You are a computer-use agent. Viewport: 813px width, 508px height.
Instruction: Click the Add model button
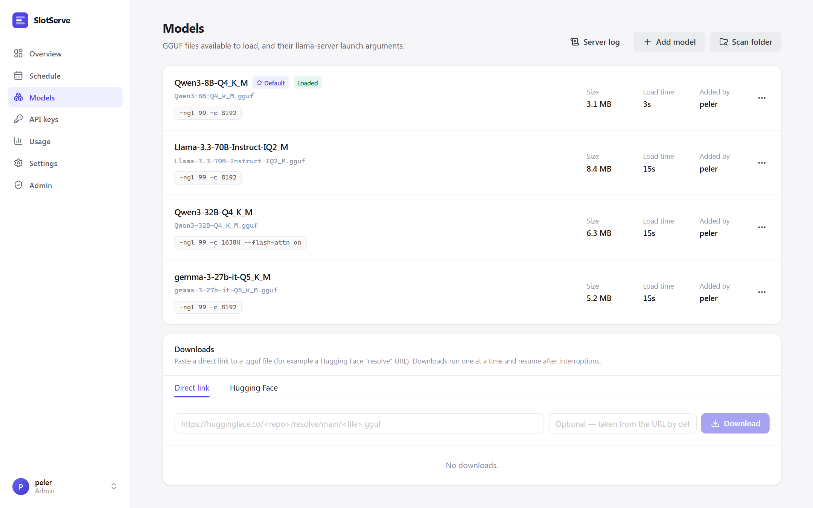pos(669,42)
